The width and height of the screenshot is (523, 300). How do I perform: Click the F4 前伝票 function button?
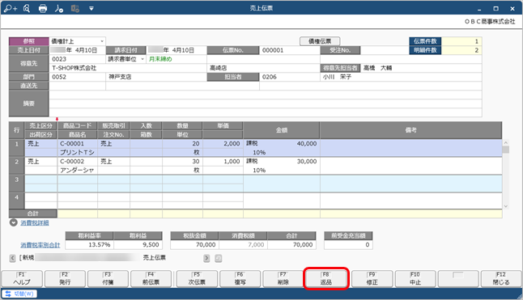point(151,279)
